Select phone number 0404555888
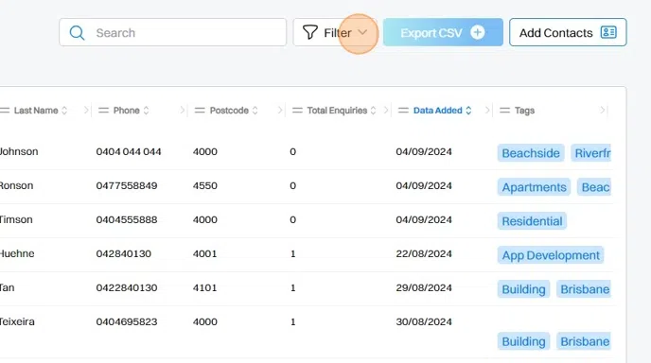The width and height of the screenshot is (651, 363). pos(127,220)
